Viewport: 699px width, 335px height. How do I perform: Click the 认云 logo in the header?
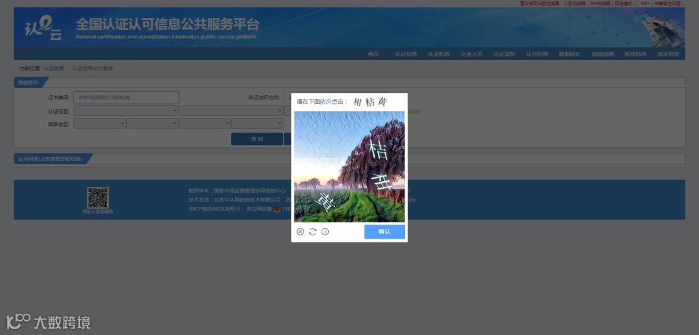43,28
